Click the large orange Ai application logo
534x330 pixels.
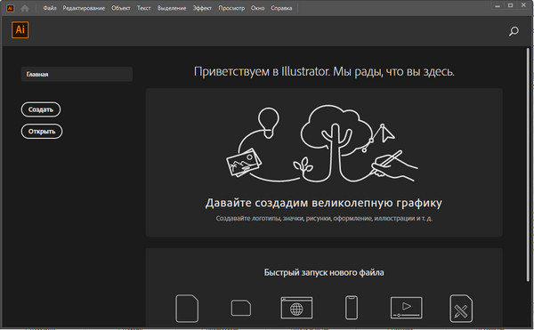(20, 30)
